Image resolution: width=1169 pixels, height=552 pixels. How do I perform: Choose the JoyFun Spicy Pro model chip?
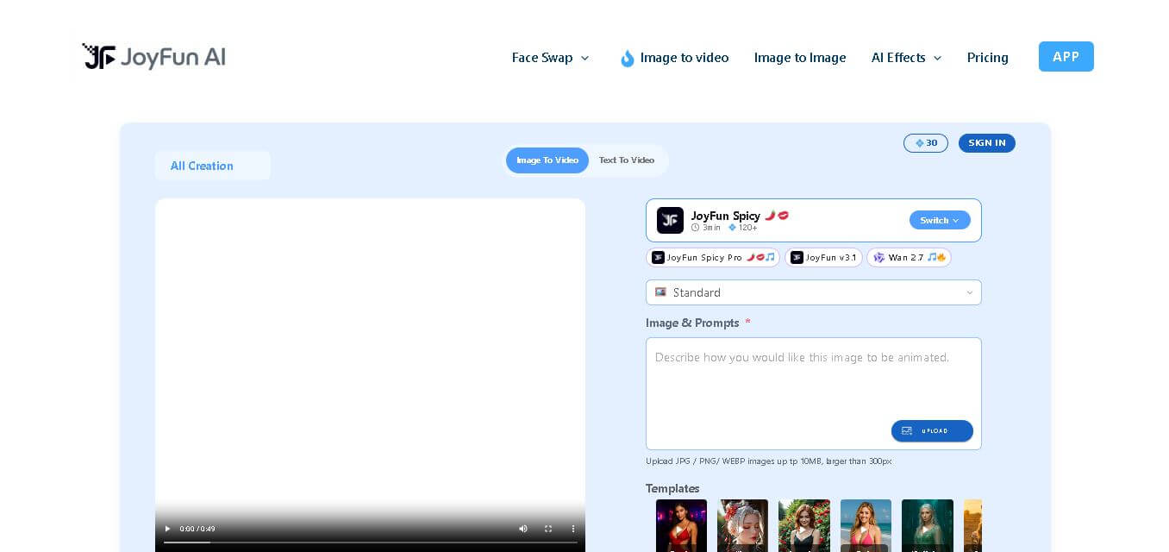[713, 257]
